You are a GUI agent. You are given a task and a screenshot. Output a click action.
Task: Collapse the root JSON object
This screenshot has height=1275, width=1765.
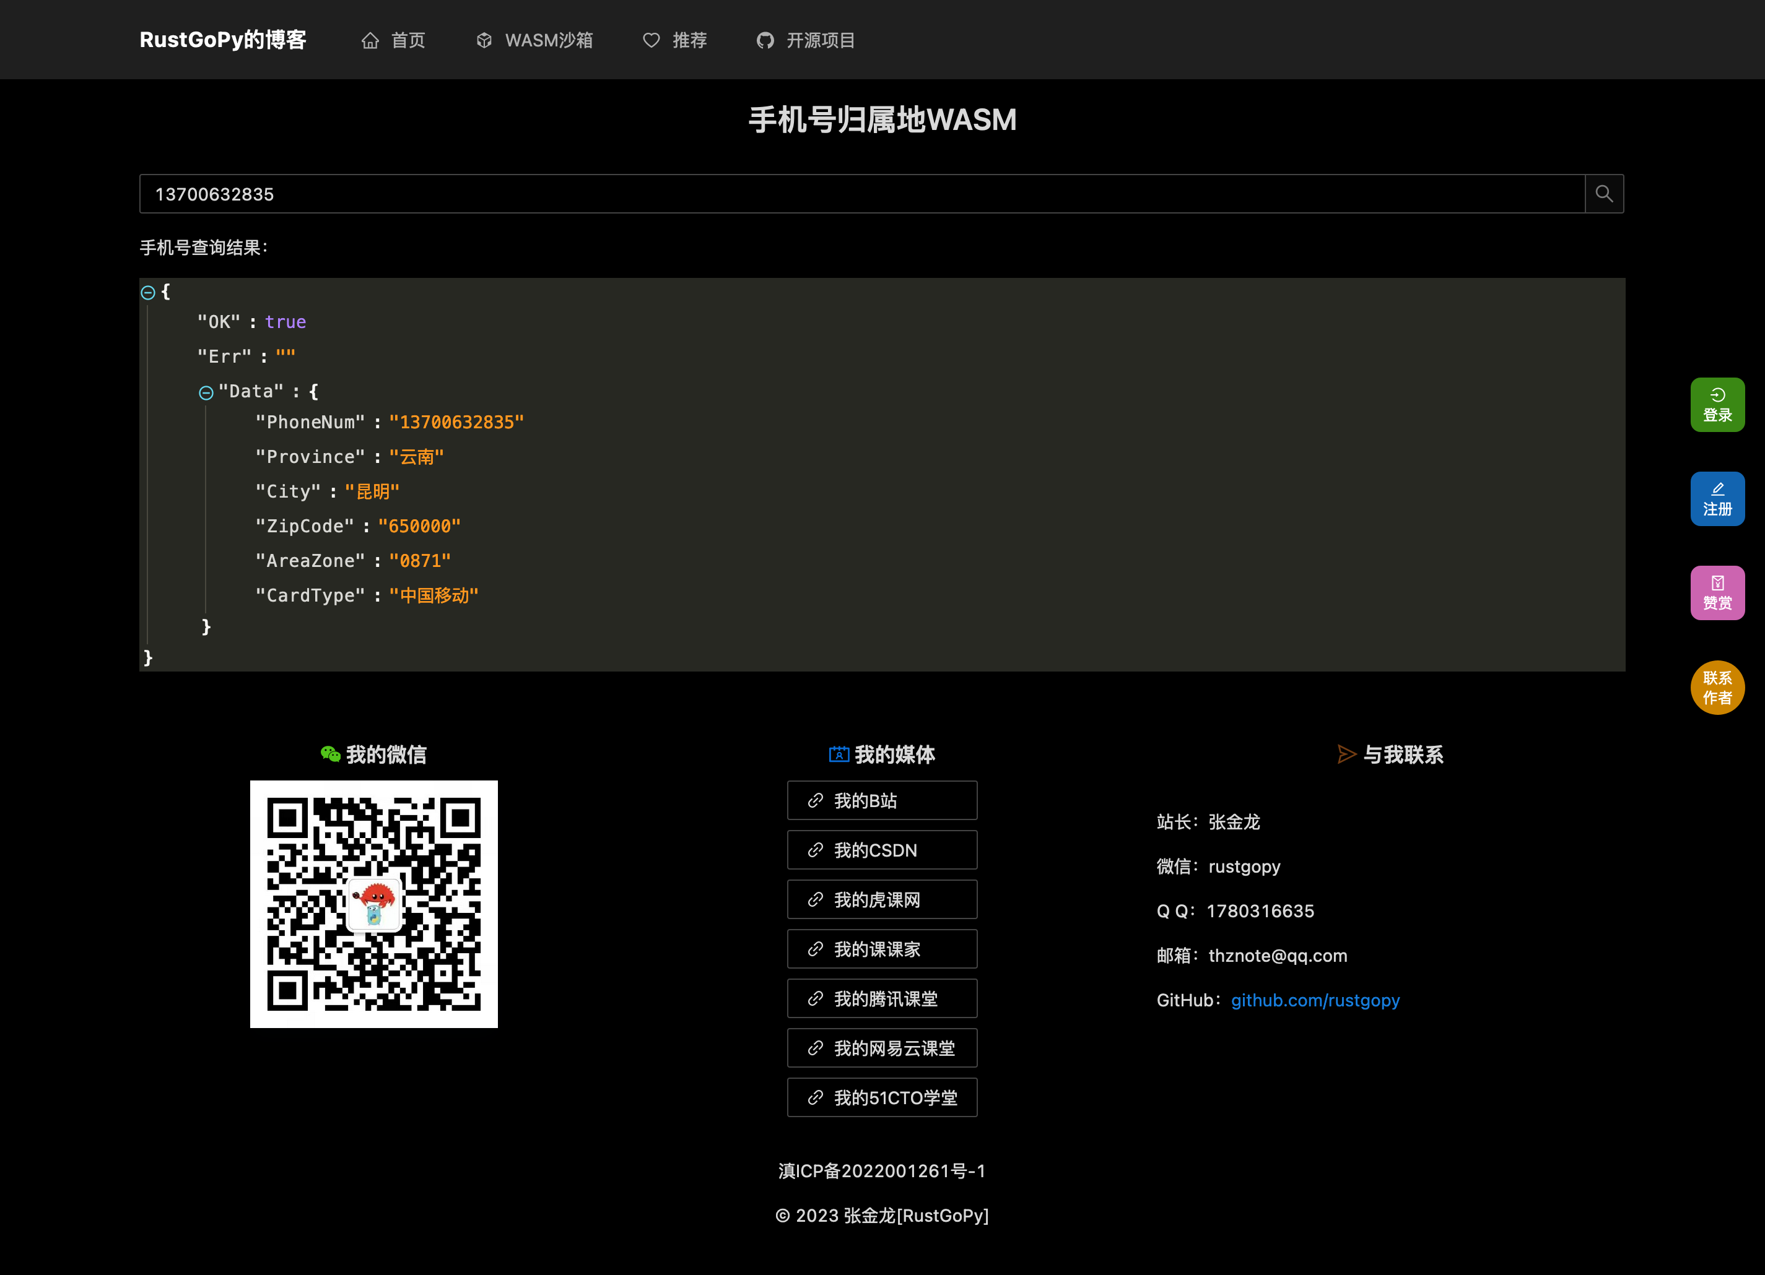click(148, 293)
